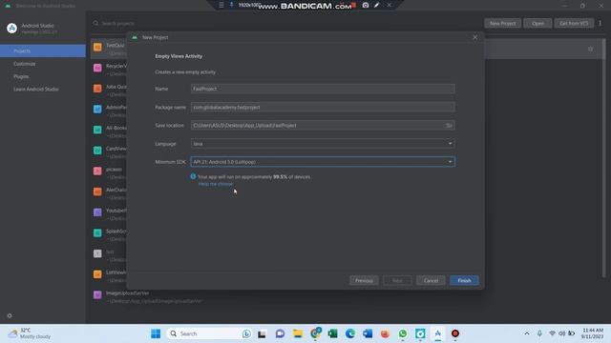Click the pink RecyclerView project icon
This screenshot has width=611, height=343.
click(97, 68)
